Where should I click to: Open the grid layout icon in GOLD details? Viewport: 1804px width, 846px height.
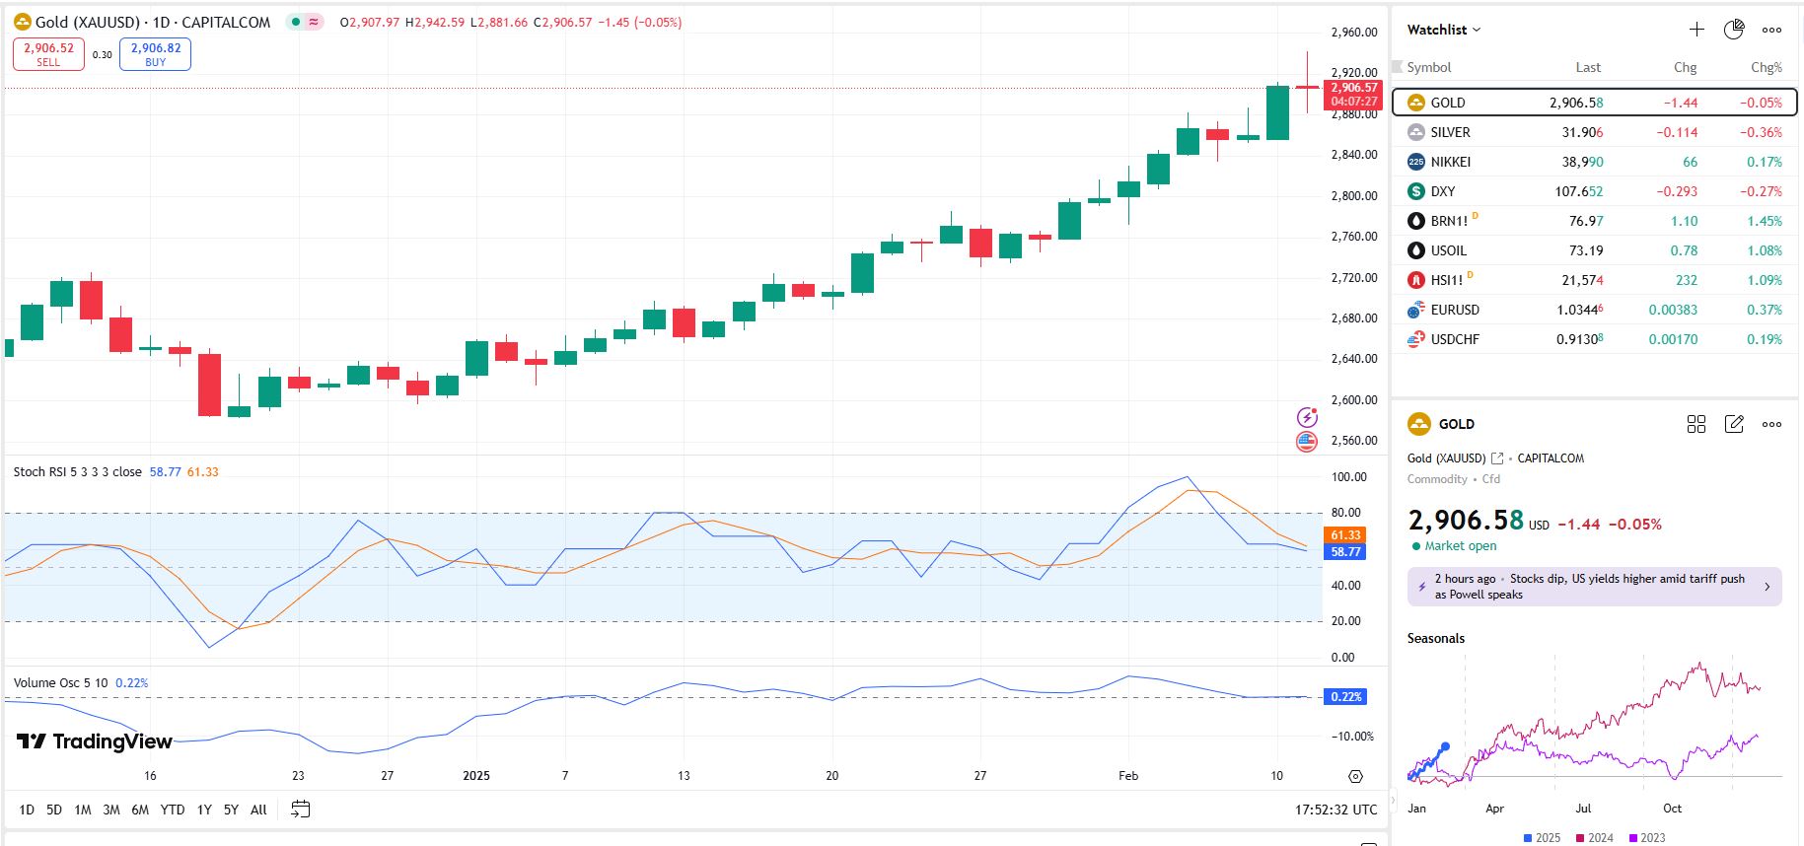click(1696, 424)
